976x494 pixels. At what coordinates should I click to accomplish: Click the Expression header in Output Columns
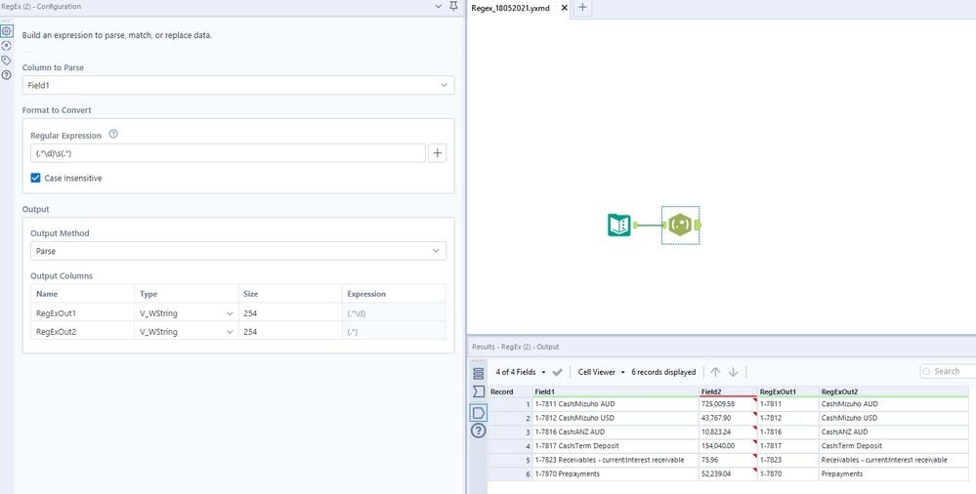[394, 294]
